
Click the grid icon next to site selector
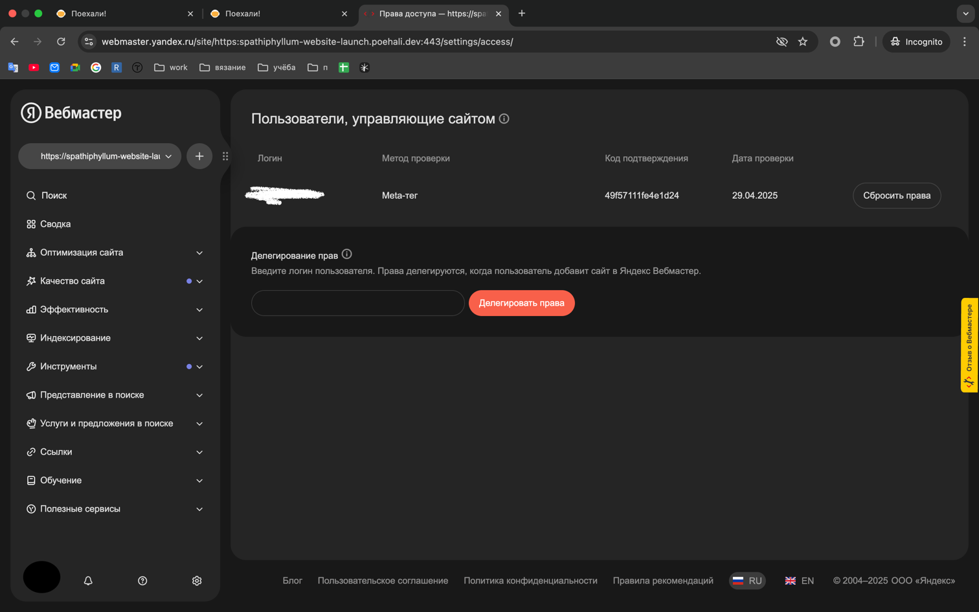(x=225, y=156)
